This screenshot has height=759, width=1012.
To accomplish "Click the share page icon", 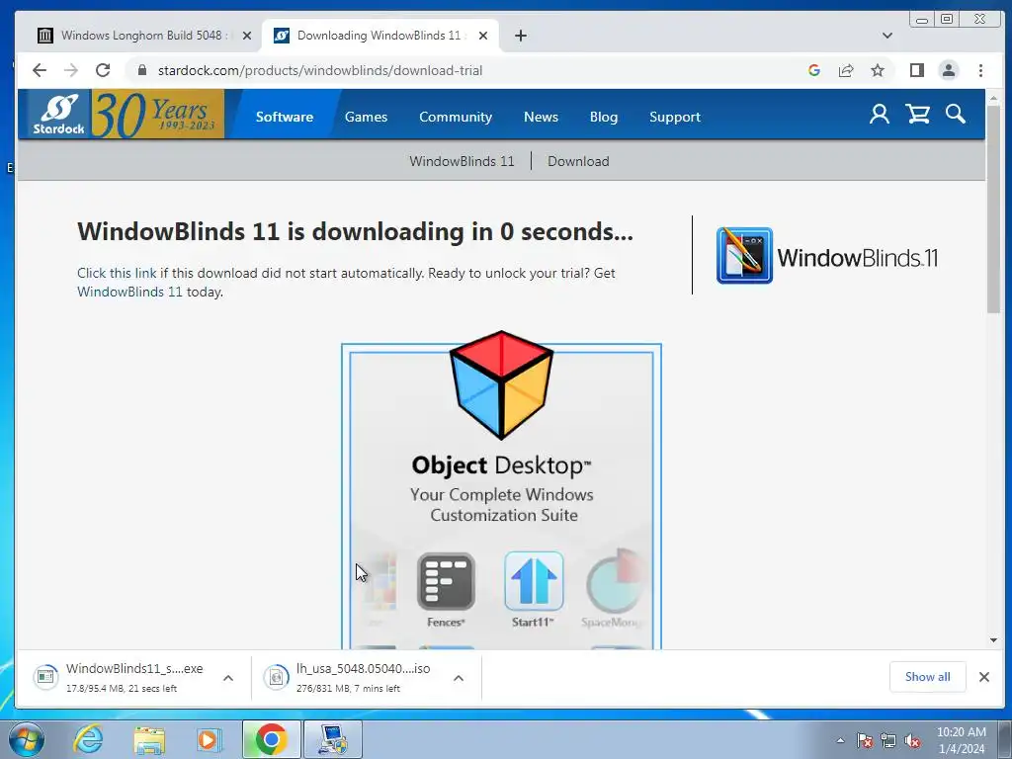I will click(846, 70).
